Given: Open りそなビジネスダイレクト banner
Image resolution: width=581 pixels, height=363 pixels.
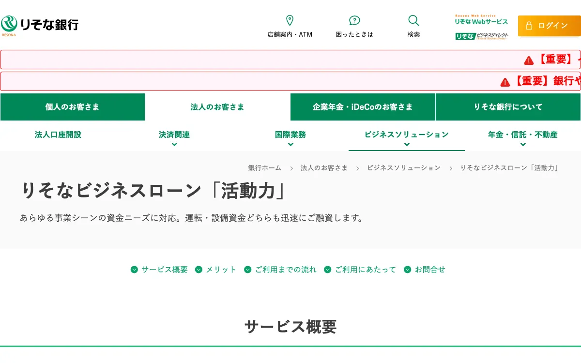Looking at the screenshot, I should click(x=482, y=36).
